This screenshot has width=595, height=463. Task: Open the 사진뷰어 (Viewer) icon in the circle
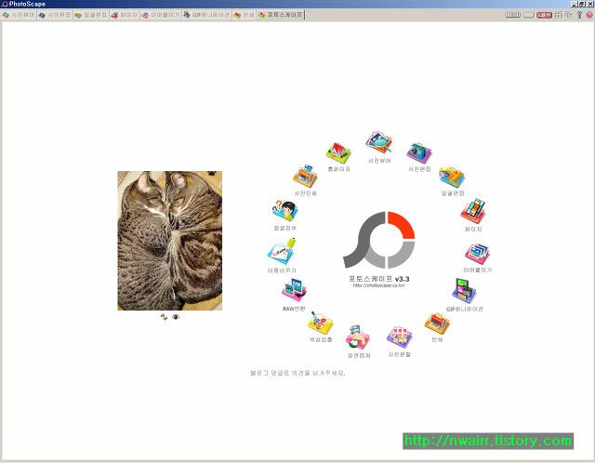point(379,143)
